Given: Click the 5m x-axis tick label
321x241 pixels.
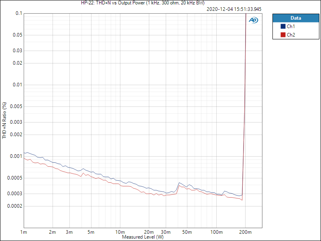Looking at the screenshot, I should [91, 232].
